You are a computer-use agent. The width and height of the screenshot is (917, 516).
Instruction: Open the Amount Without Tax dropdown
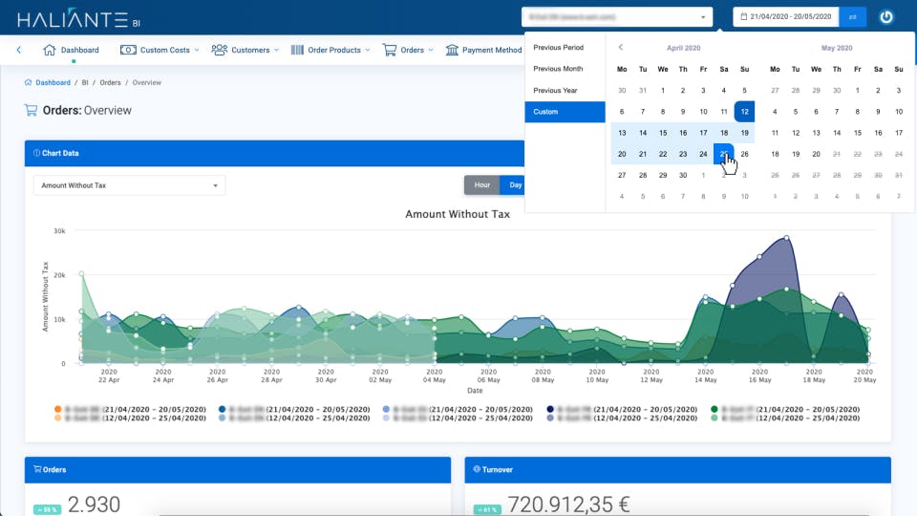point(129,185)
